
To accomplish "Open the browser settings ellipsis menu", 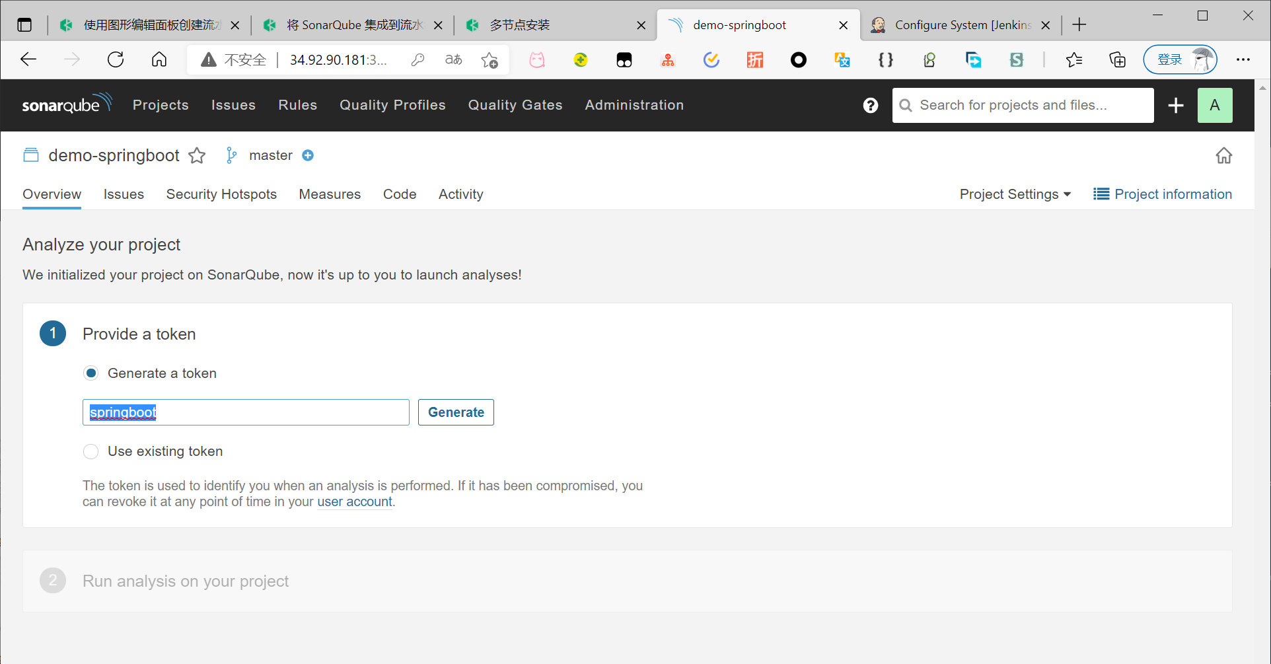I will pyautogui.click(x=1243, y=60).
